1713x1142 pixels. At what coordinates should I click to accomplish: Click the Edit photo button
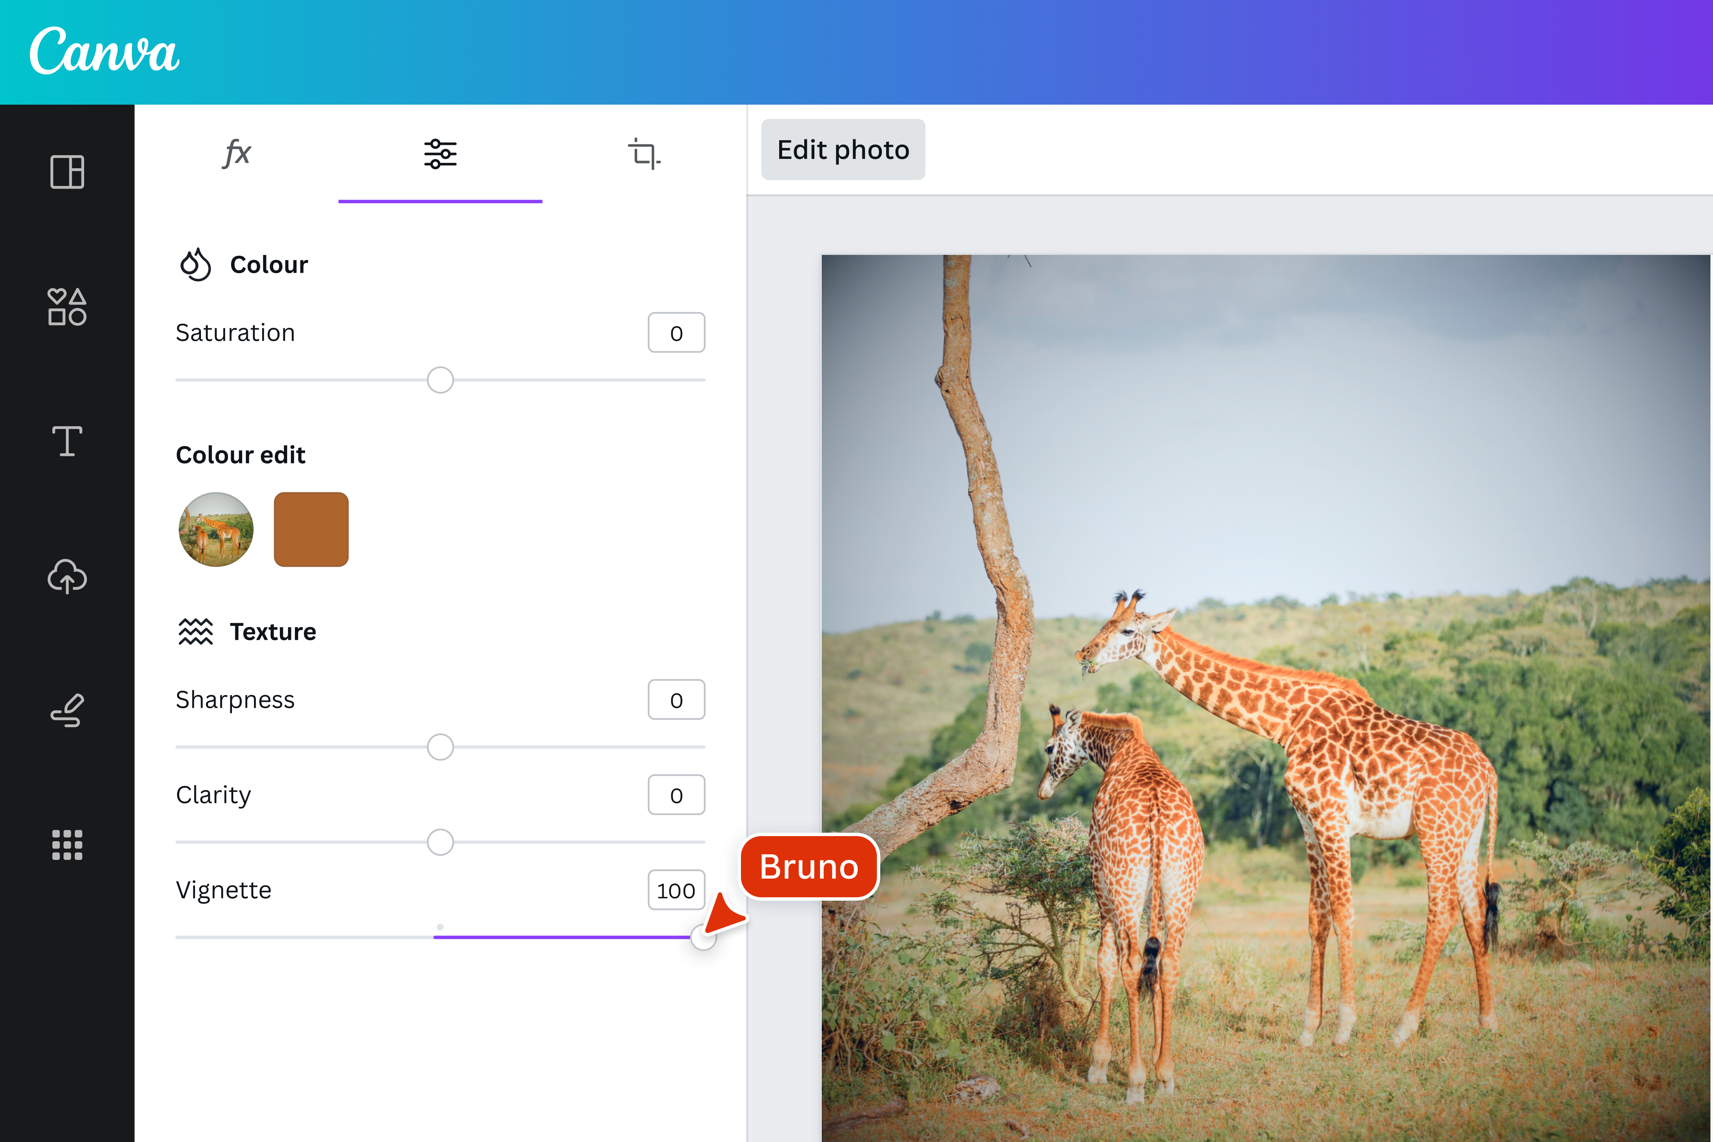pyautogui.click(x=842, y=150)
